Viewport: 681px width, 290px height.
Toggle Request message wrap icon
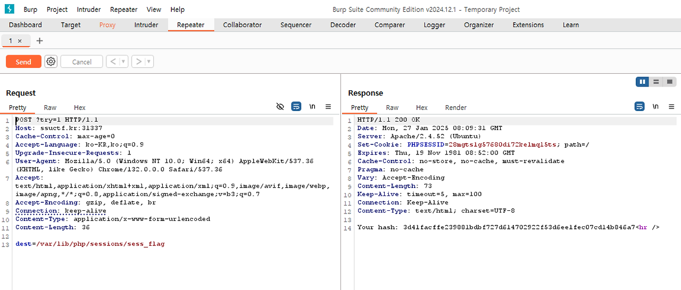click(x=296, y=107)
